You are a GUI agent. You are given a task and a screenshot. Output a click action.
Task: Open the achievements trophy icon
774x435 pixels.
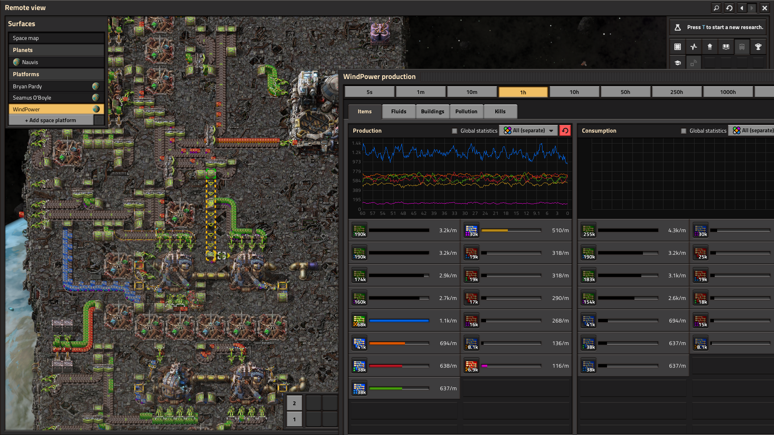[x=758, y=47]
